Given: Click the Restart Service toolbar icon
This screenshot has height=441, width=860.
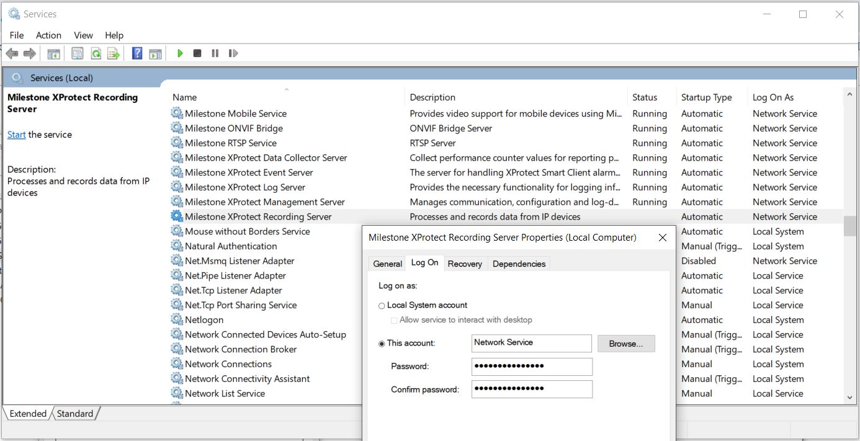Looking at the screenshot, I should [233, 54].
